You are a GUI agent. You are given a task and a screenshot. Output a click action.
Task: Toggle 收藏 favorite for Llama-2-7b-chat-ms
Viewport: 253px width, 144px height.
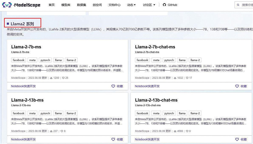(241, 86)
